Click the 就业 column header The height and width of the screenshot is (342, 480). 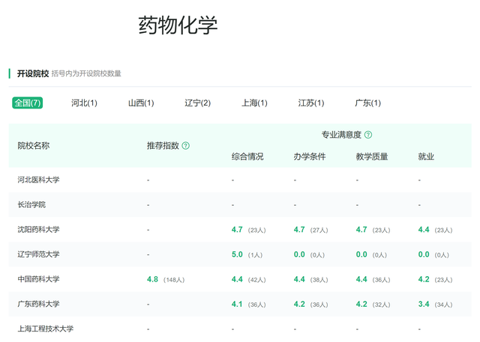pyautogui.click(x=426, y=156)
